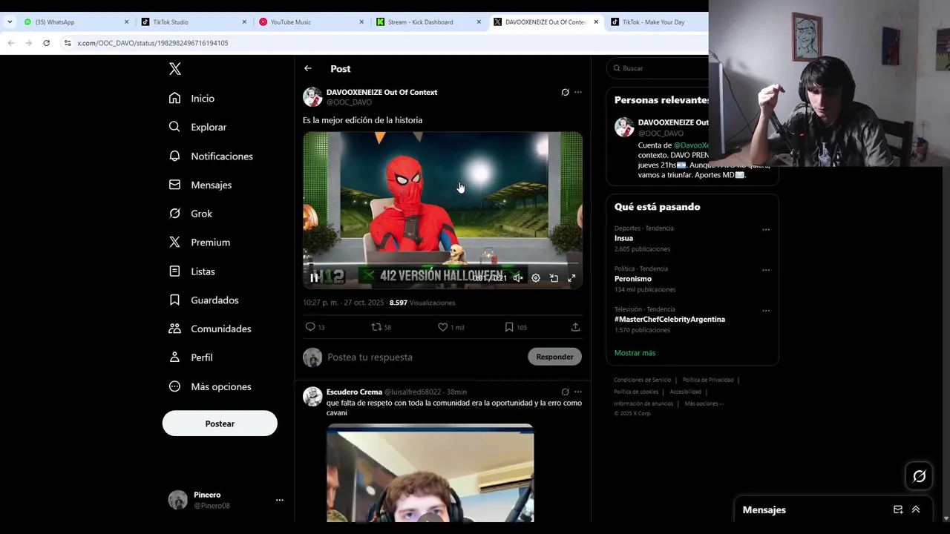Click the browser address bar URL
Screen dimensions: 950x534
pos(152,43)
